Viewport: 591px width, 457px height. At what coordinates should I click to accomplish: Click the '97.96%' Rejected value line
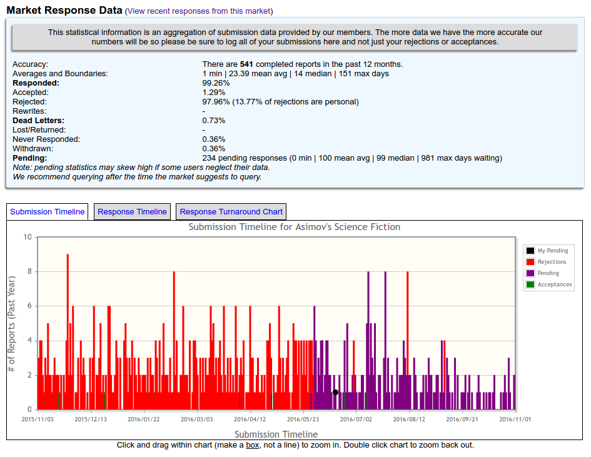coord(280,102)
